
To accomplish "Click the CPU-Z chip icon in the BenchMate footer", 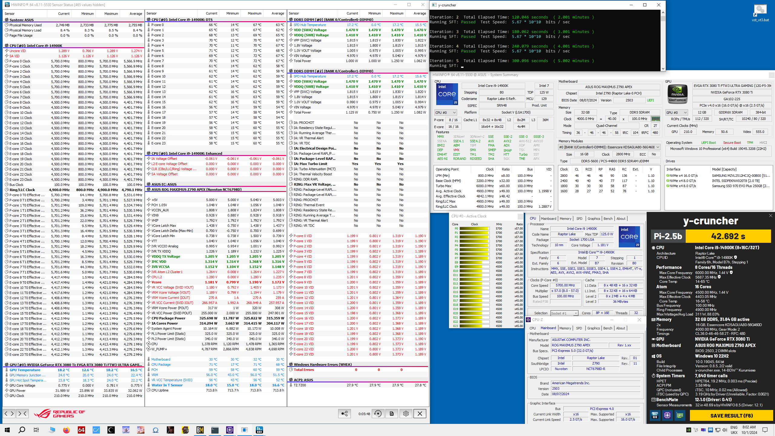I will [667, 415].
